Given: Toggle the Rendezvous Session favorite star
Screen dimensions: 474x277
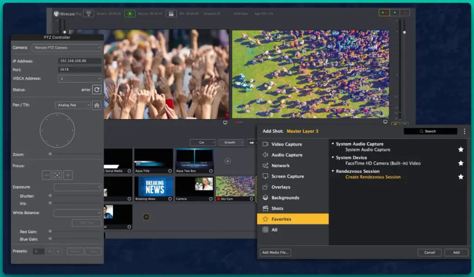Looking at the screenshot, I should 461,176.
